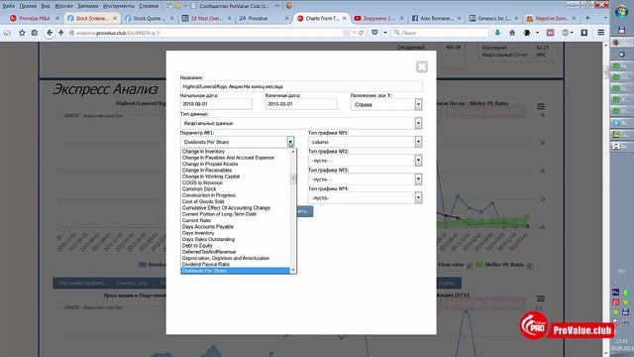Switch to the Stock Quote tab
Screen dimensions: 634x357
point(149,18)
